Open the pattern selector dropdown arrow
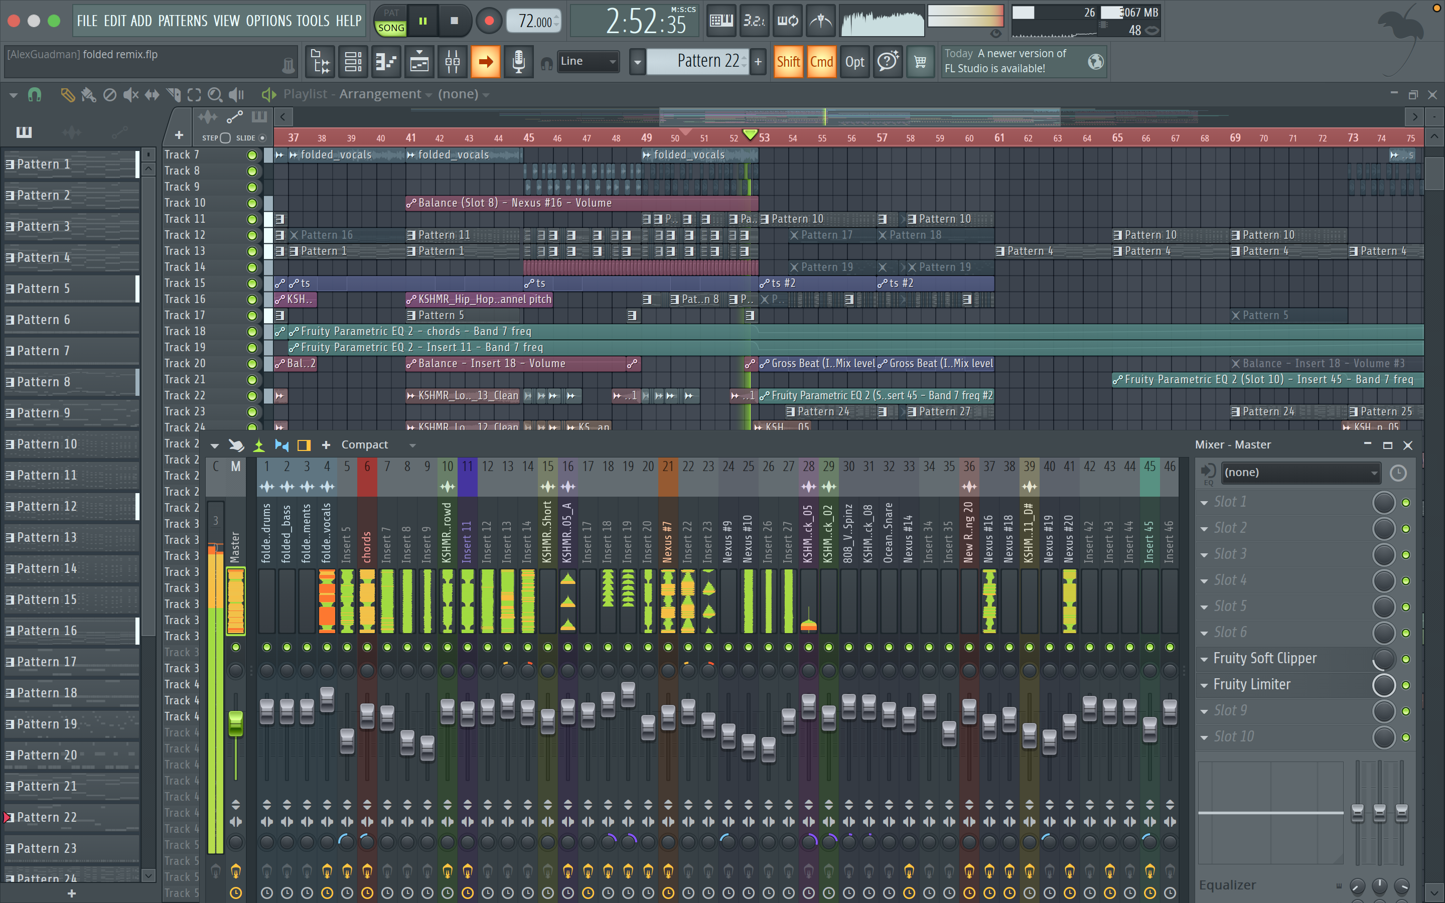Image resolution: width=1445 pixels, height=903 pixels. [x=638, y=62]
